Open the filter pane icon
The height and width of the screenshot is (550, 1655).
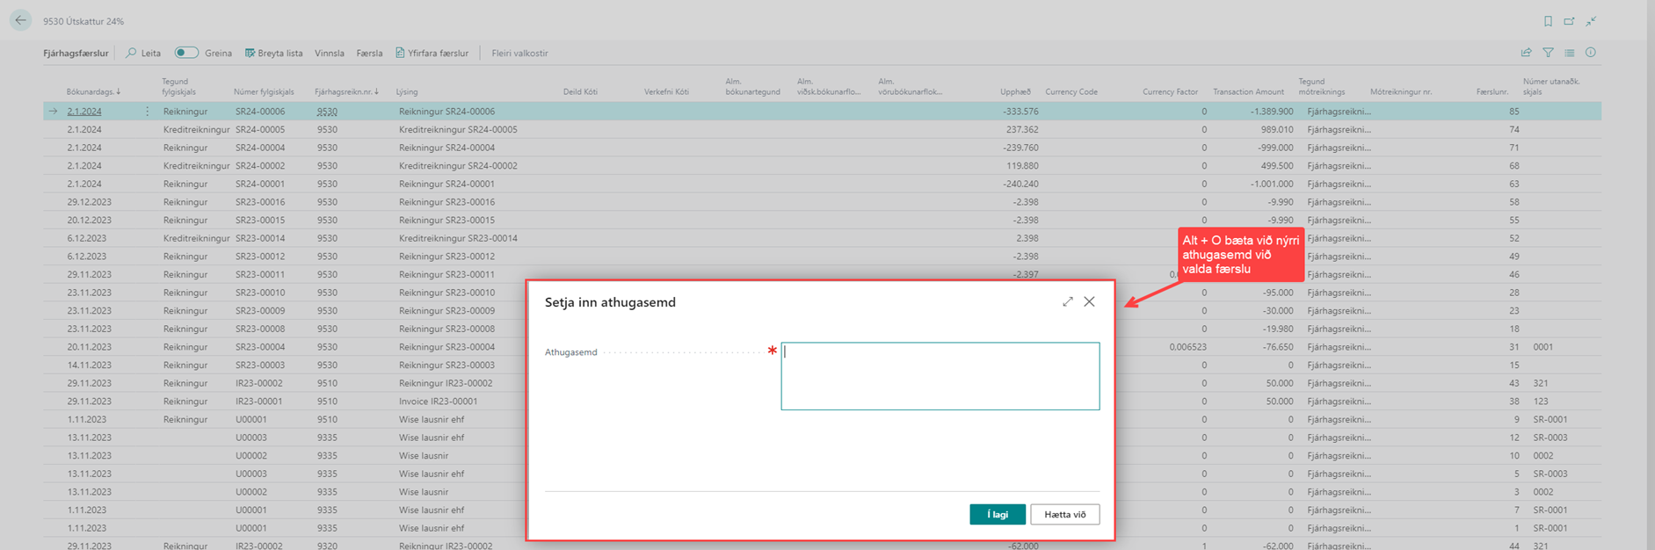click(x=1548, y=53)
